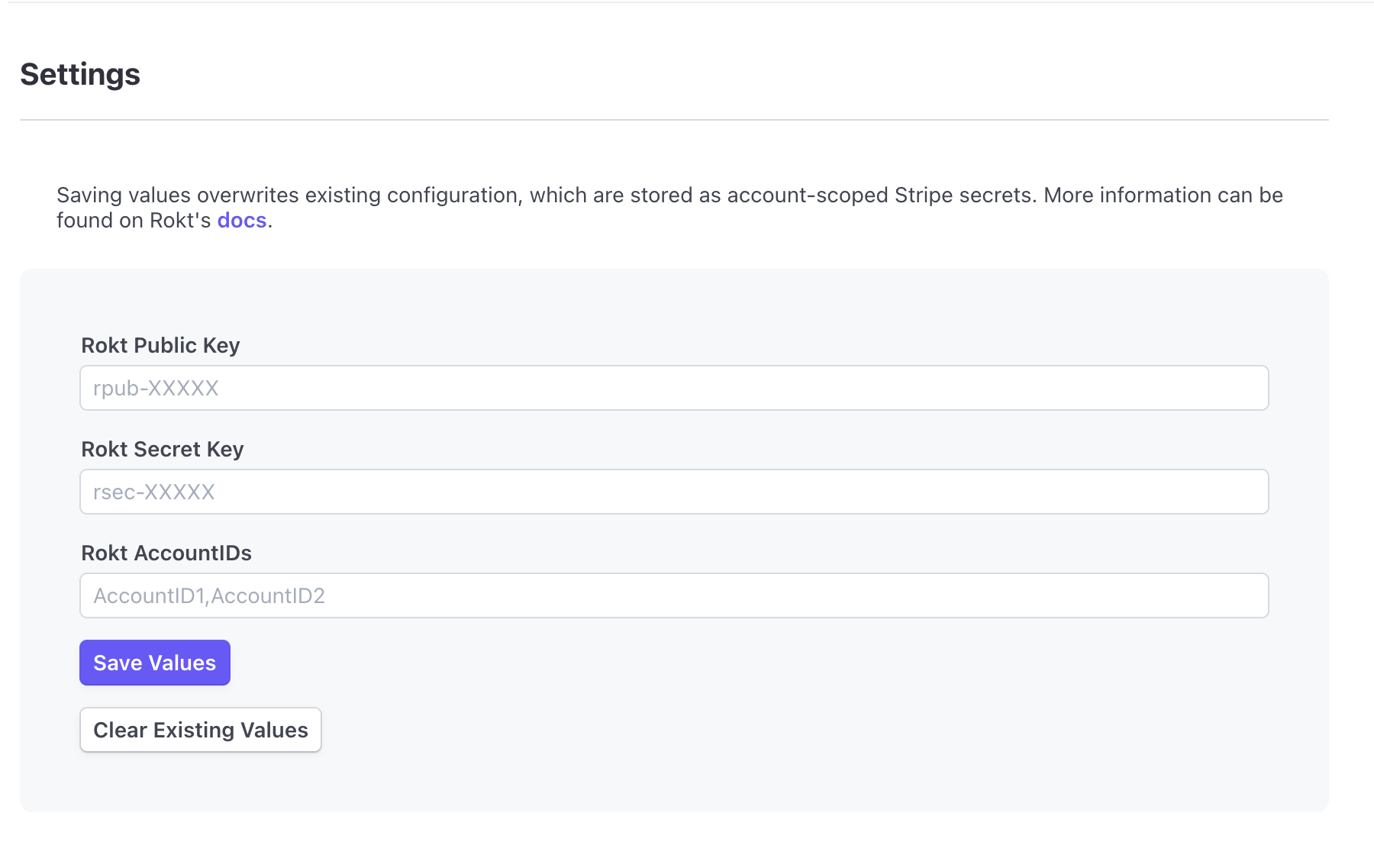The height and width of the screenshot is (855, 1374).
Task: Place cursor in the field under Rokt AccountIDs
Action: pos(674,595)
